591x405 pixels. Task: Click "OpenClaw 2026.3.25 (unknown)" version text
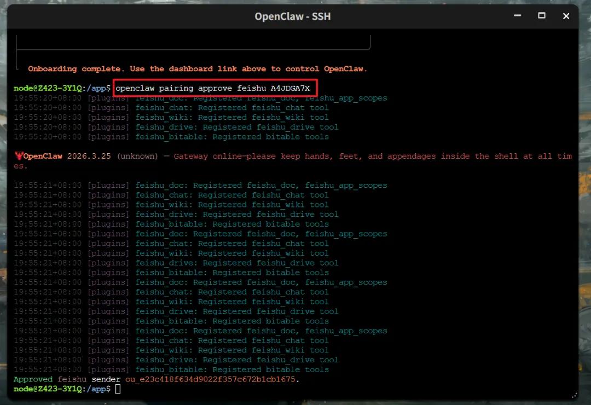pos(90,156)
